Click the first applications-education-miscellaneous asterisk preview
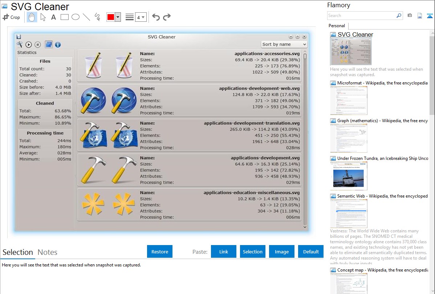This screenshot has height=294, width=435. click(x=93, y=204)
